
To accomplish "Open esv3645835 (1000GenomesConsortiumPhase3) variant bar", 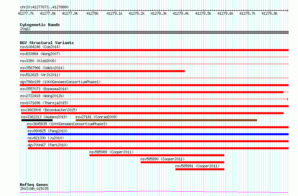I will tap(158, 127).
